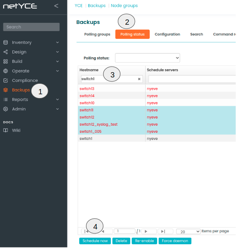Click the Compliance checkbox icon
This screenshot has width=242, height=248.
pos(6,80)
